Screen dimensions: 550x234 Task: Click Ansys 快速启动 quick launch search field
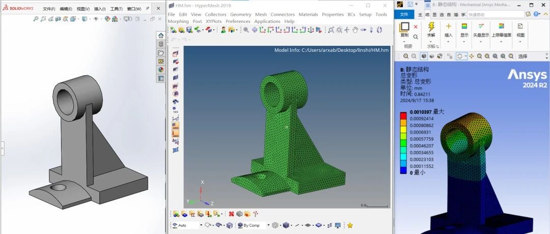pyautogui.click(x=496, y=15)
